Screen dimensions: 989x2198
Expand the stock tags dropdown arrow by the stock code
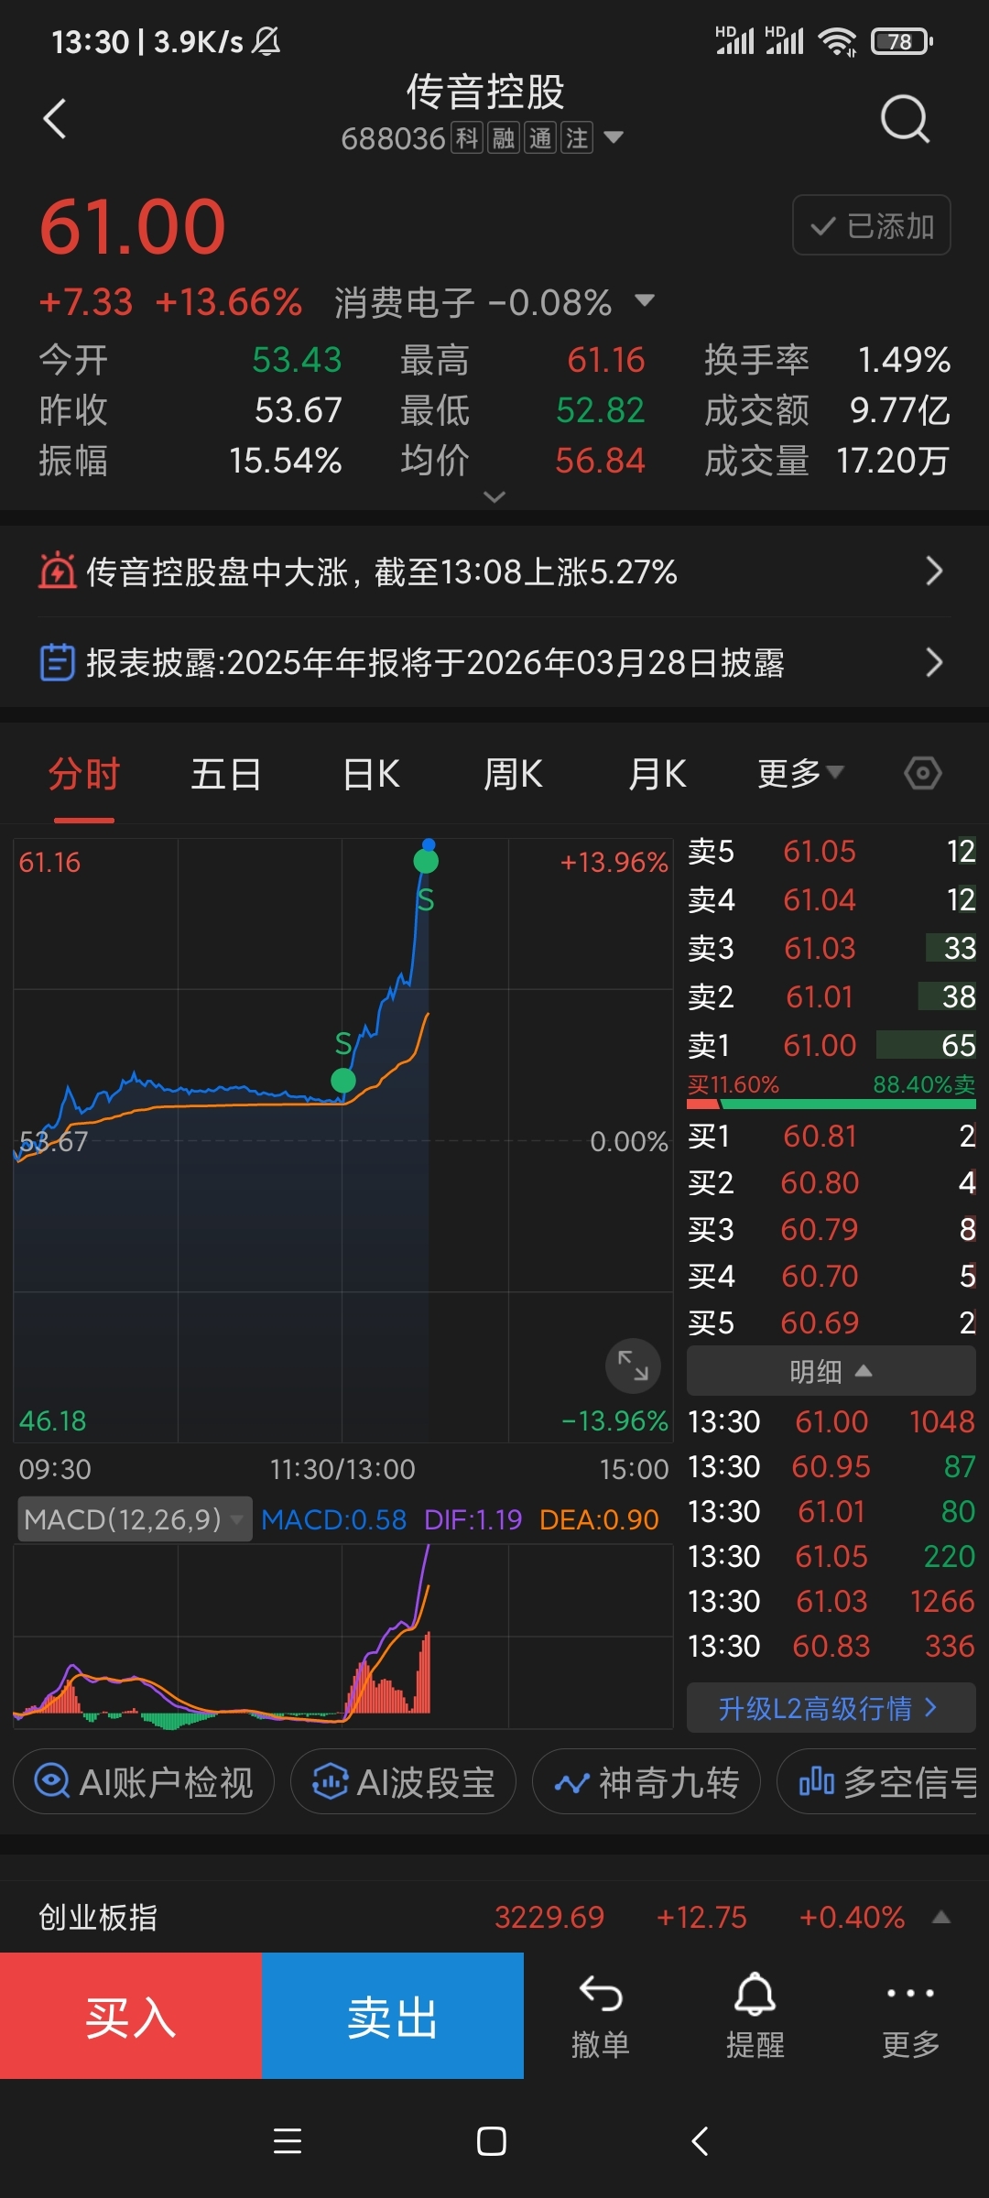(614, 138)
